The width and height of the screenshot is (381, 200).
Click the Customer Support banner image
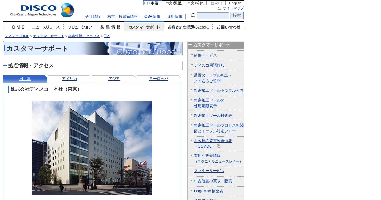pos(93,48)
